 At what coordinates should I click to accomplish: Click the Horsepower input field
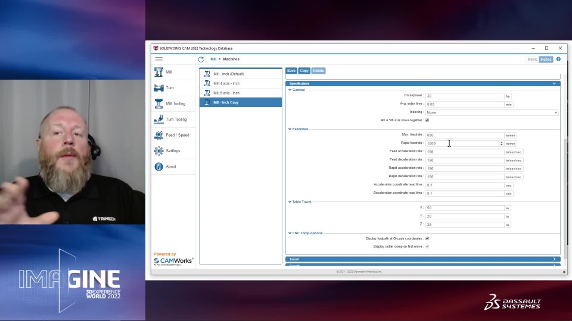coord(465,96)
